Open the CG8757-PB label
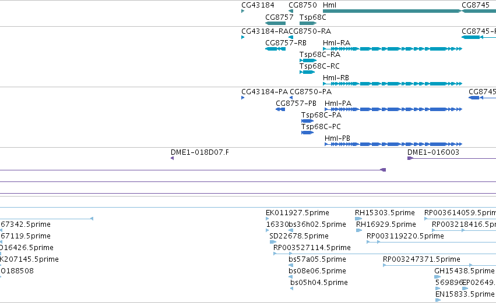Image resolution: width=496 pixels, height=303 pixels. coord(296,104)
